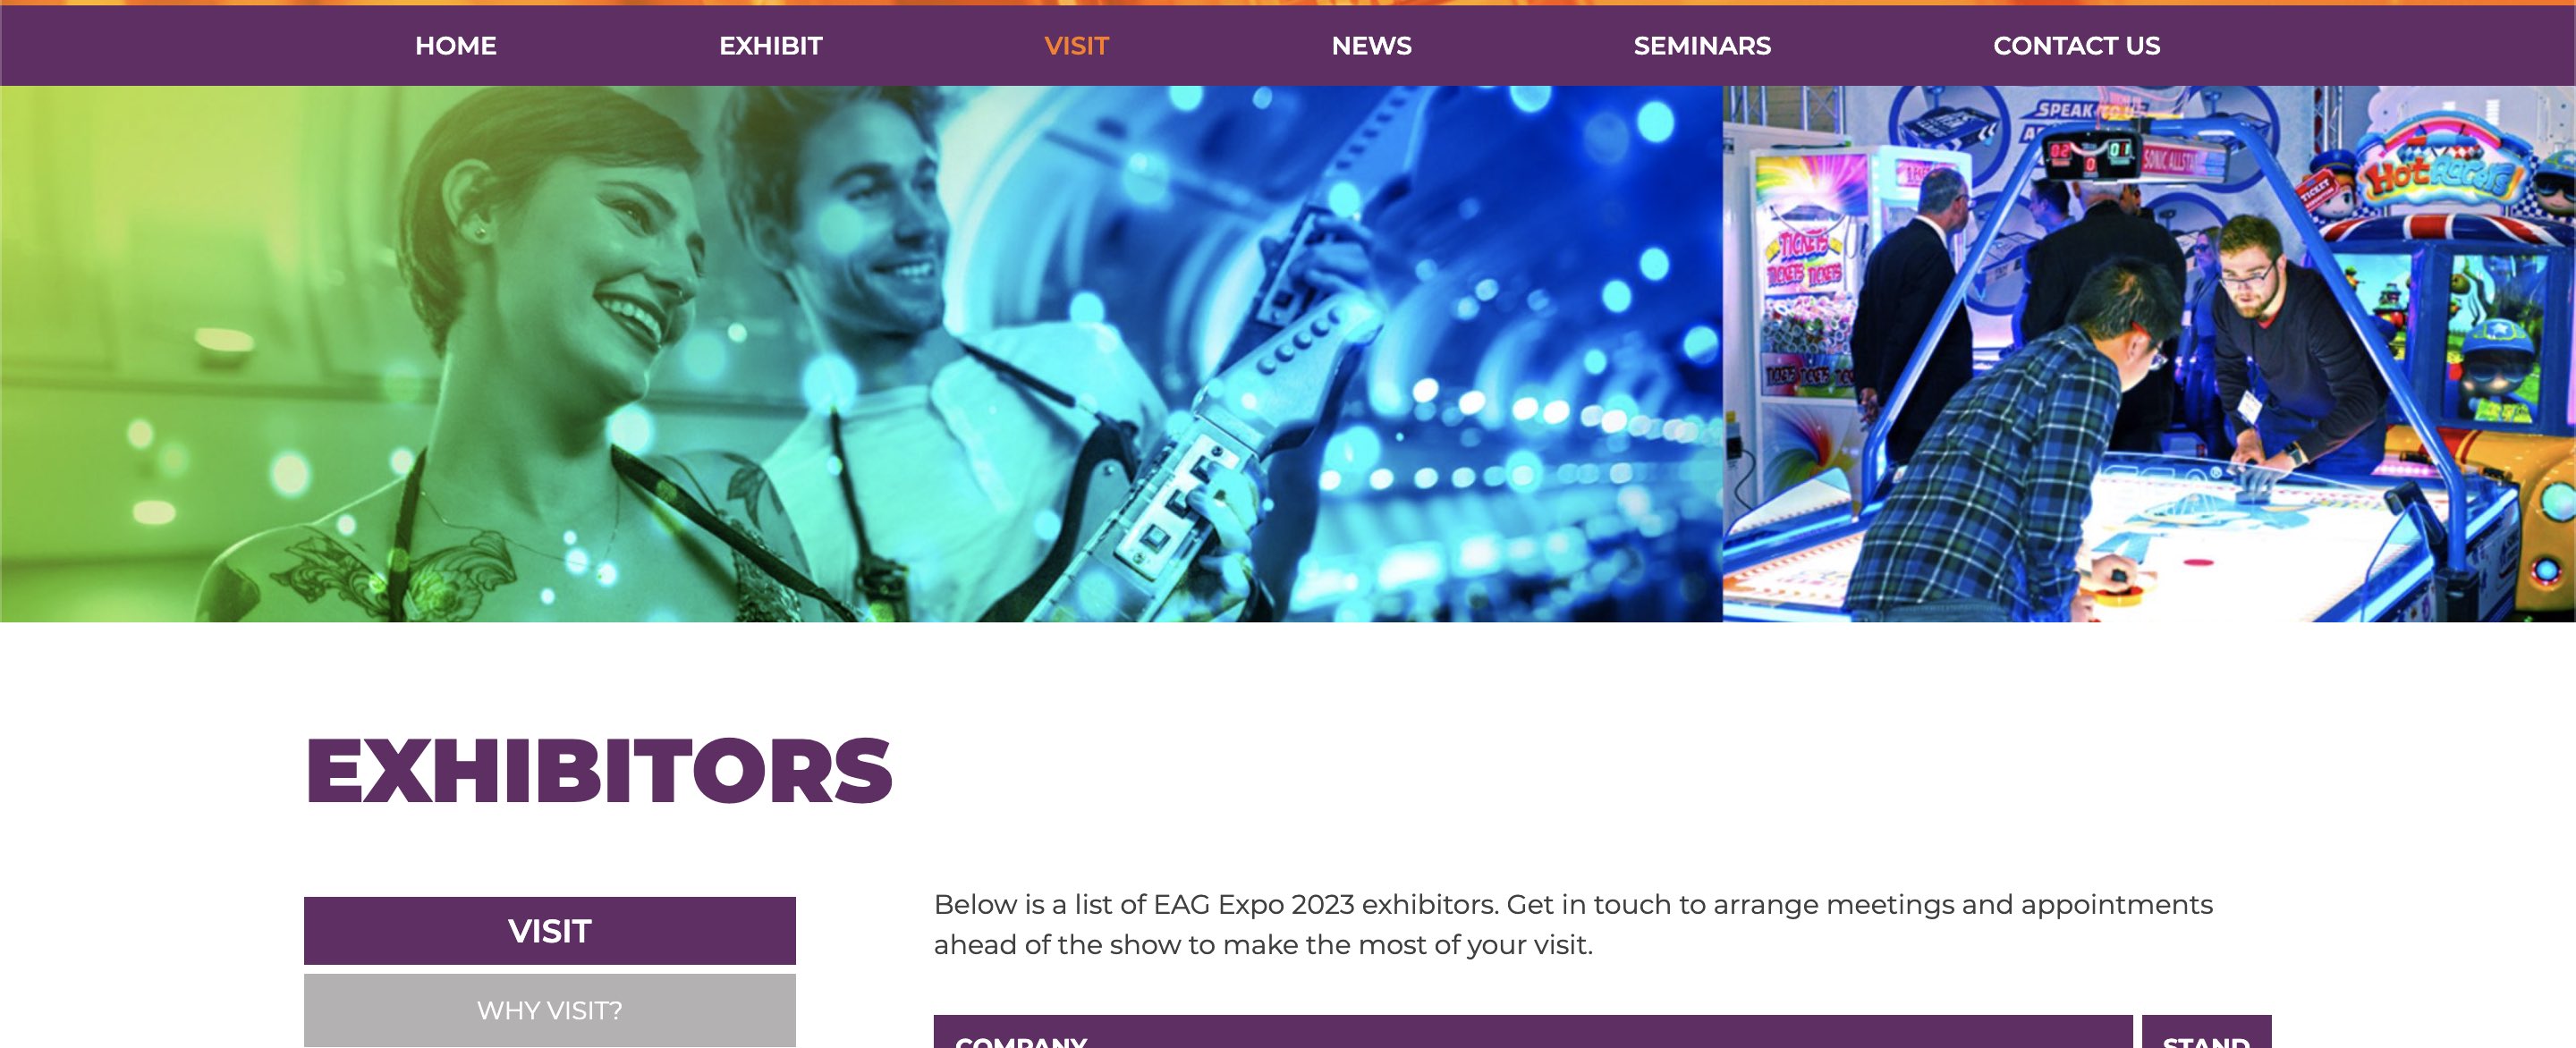Click the Tickets prize machine in photo
This screenshot has width=2576, height=1048.
pyautogui.click(x=1805, y=290)
